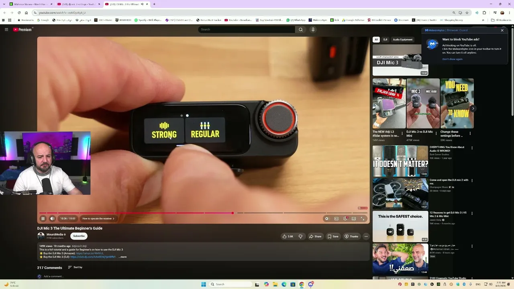
Task: Open video player settings gear
Action: (345, 219)
